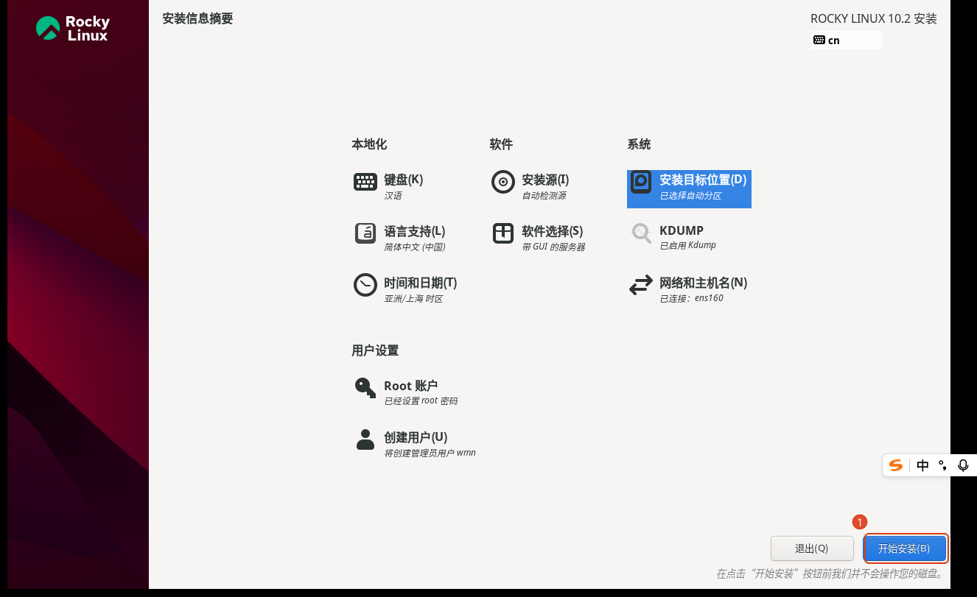Open the software selection (软件选择) icon
Screen dimensions: 977x597
pos(503,233)
